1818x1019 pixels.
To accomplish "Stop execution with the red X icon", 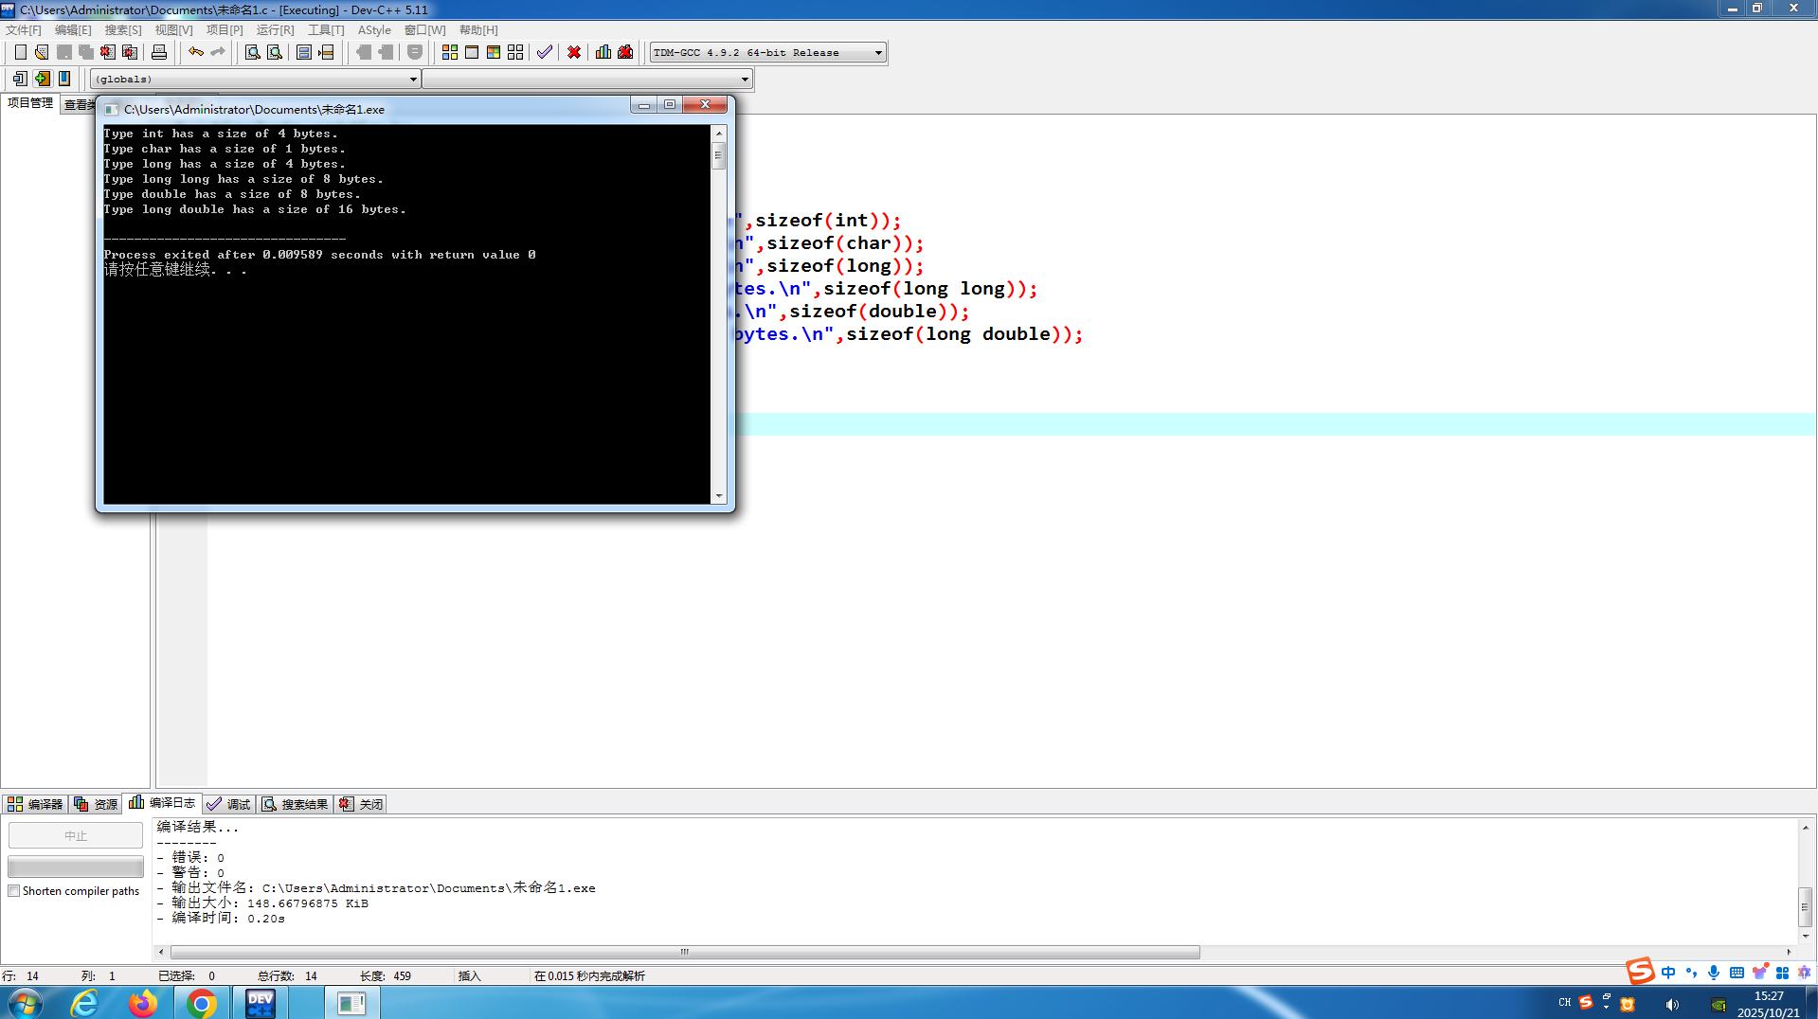I will pyautogui.click(x=574, y=52).
